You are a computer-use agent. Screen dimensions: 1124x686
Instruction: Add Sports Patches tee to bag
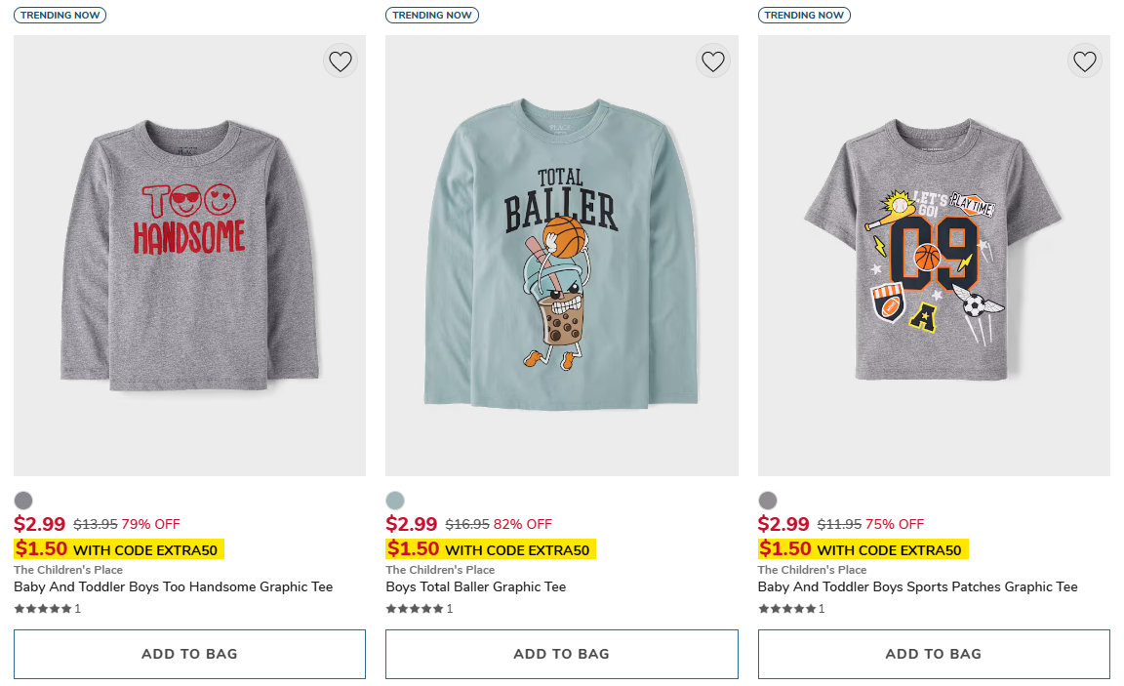pos(933,654)
